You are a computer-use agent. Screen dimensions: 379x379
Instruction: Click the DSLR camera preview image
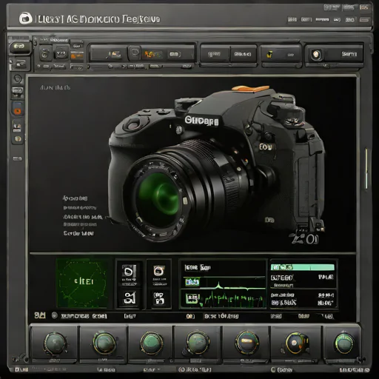[x=217, y=164]
